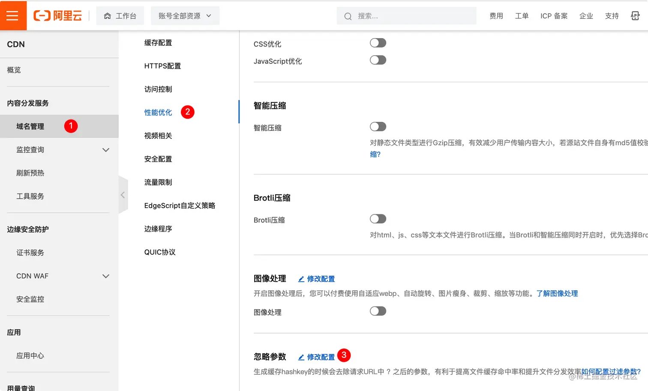The image size is (648, 391).
Task: Open the 视频相关 tab
Action: coord(158,136)
